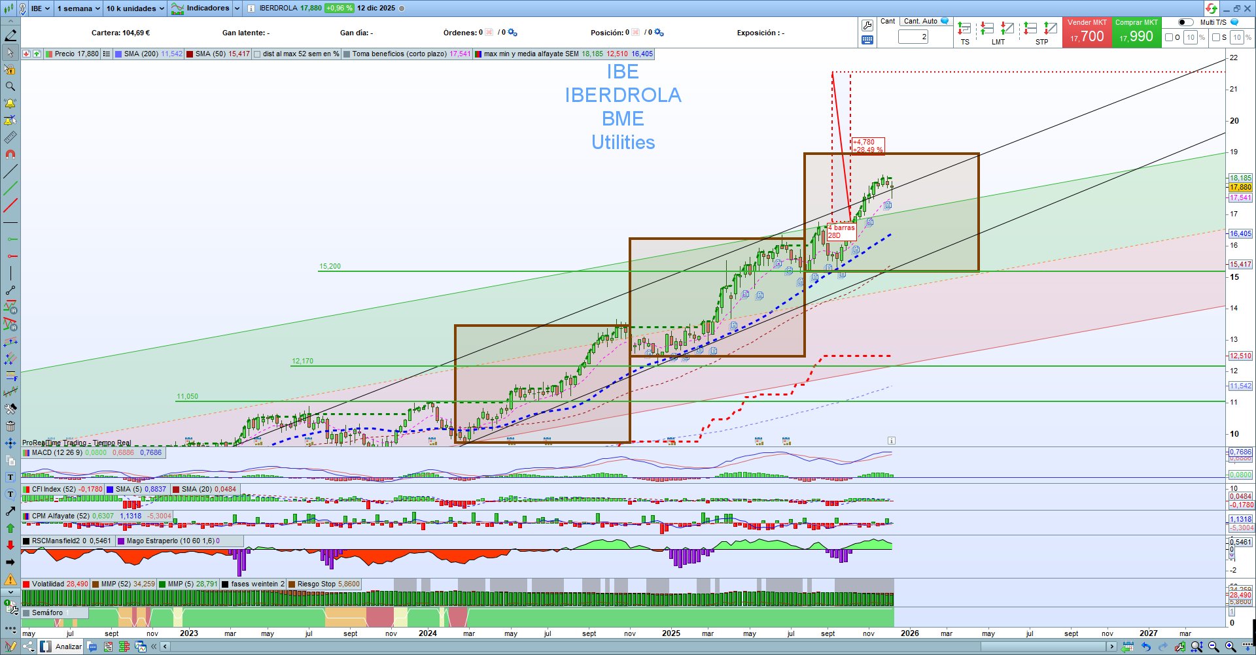This screenshot has height=655, width=1256.
Task: Click the CFI Index (52) label
Action: (54, 489)
